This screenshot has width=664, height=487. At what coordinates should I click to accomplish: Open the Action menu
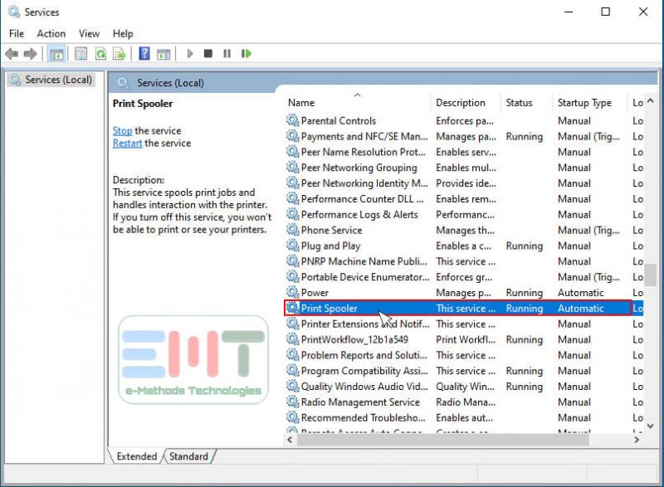pyautogui.click(x=51, y=33)
